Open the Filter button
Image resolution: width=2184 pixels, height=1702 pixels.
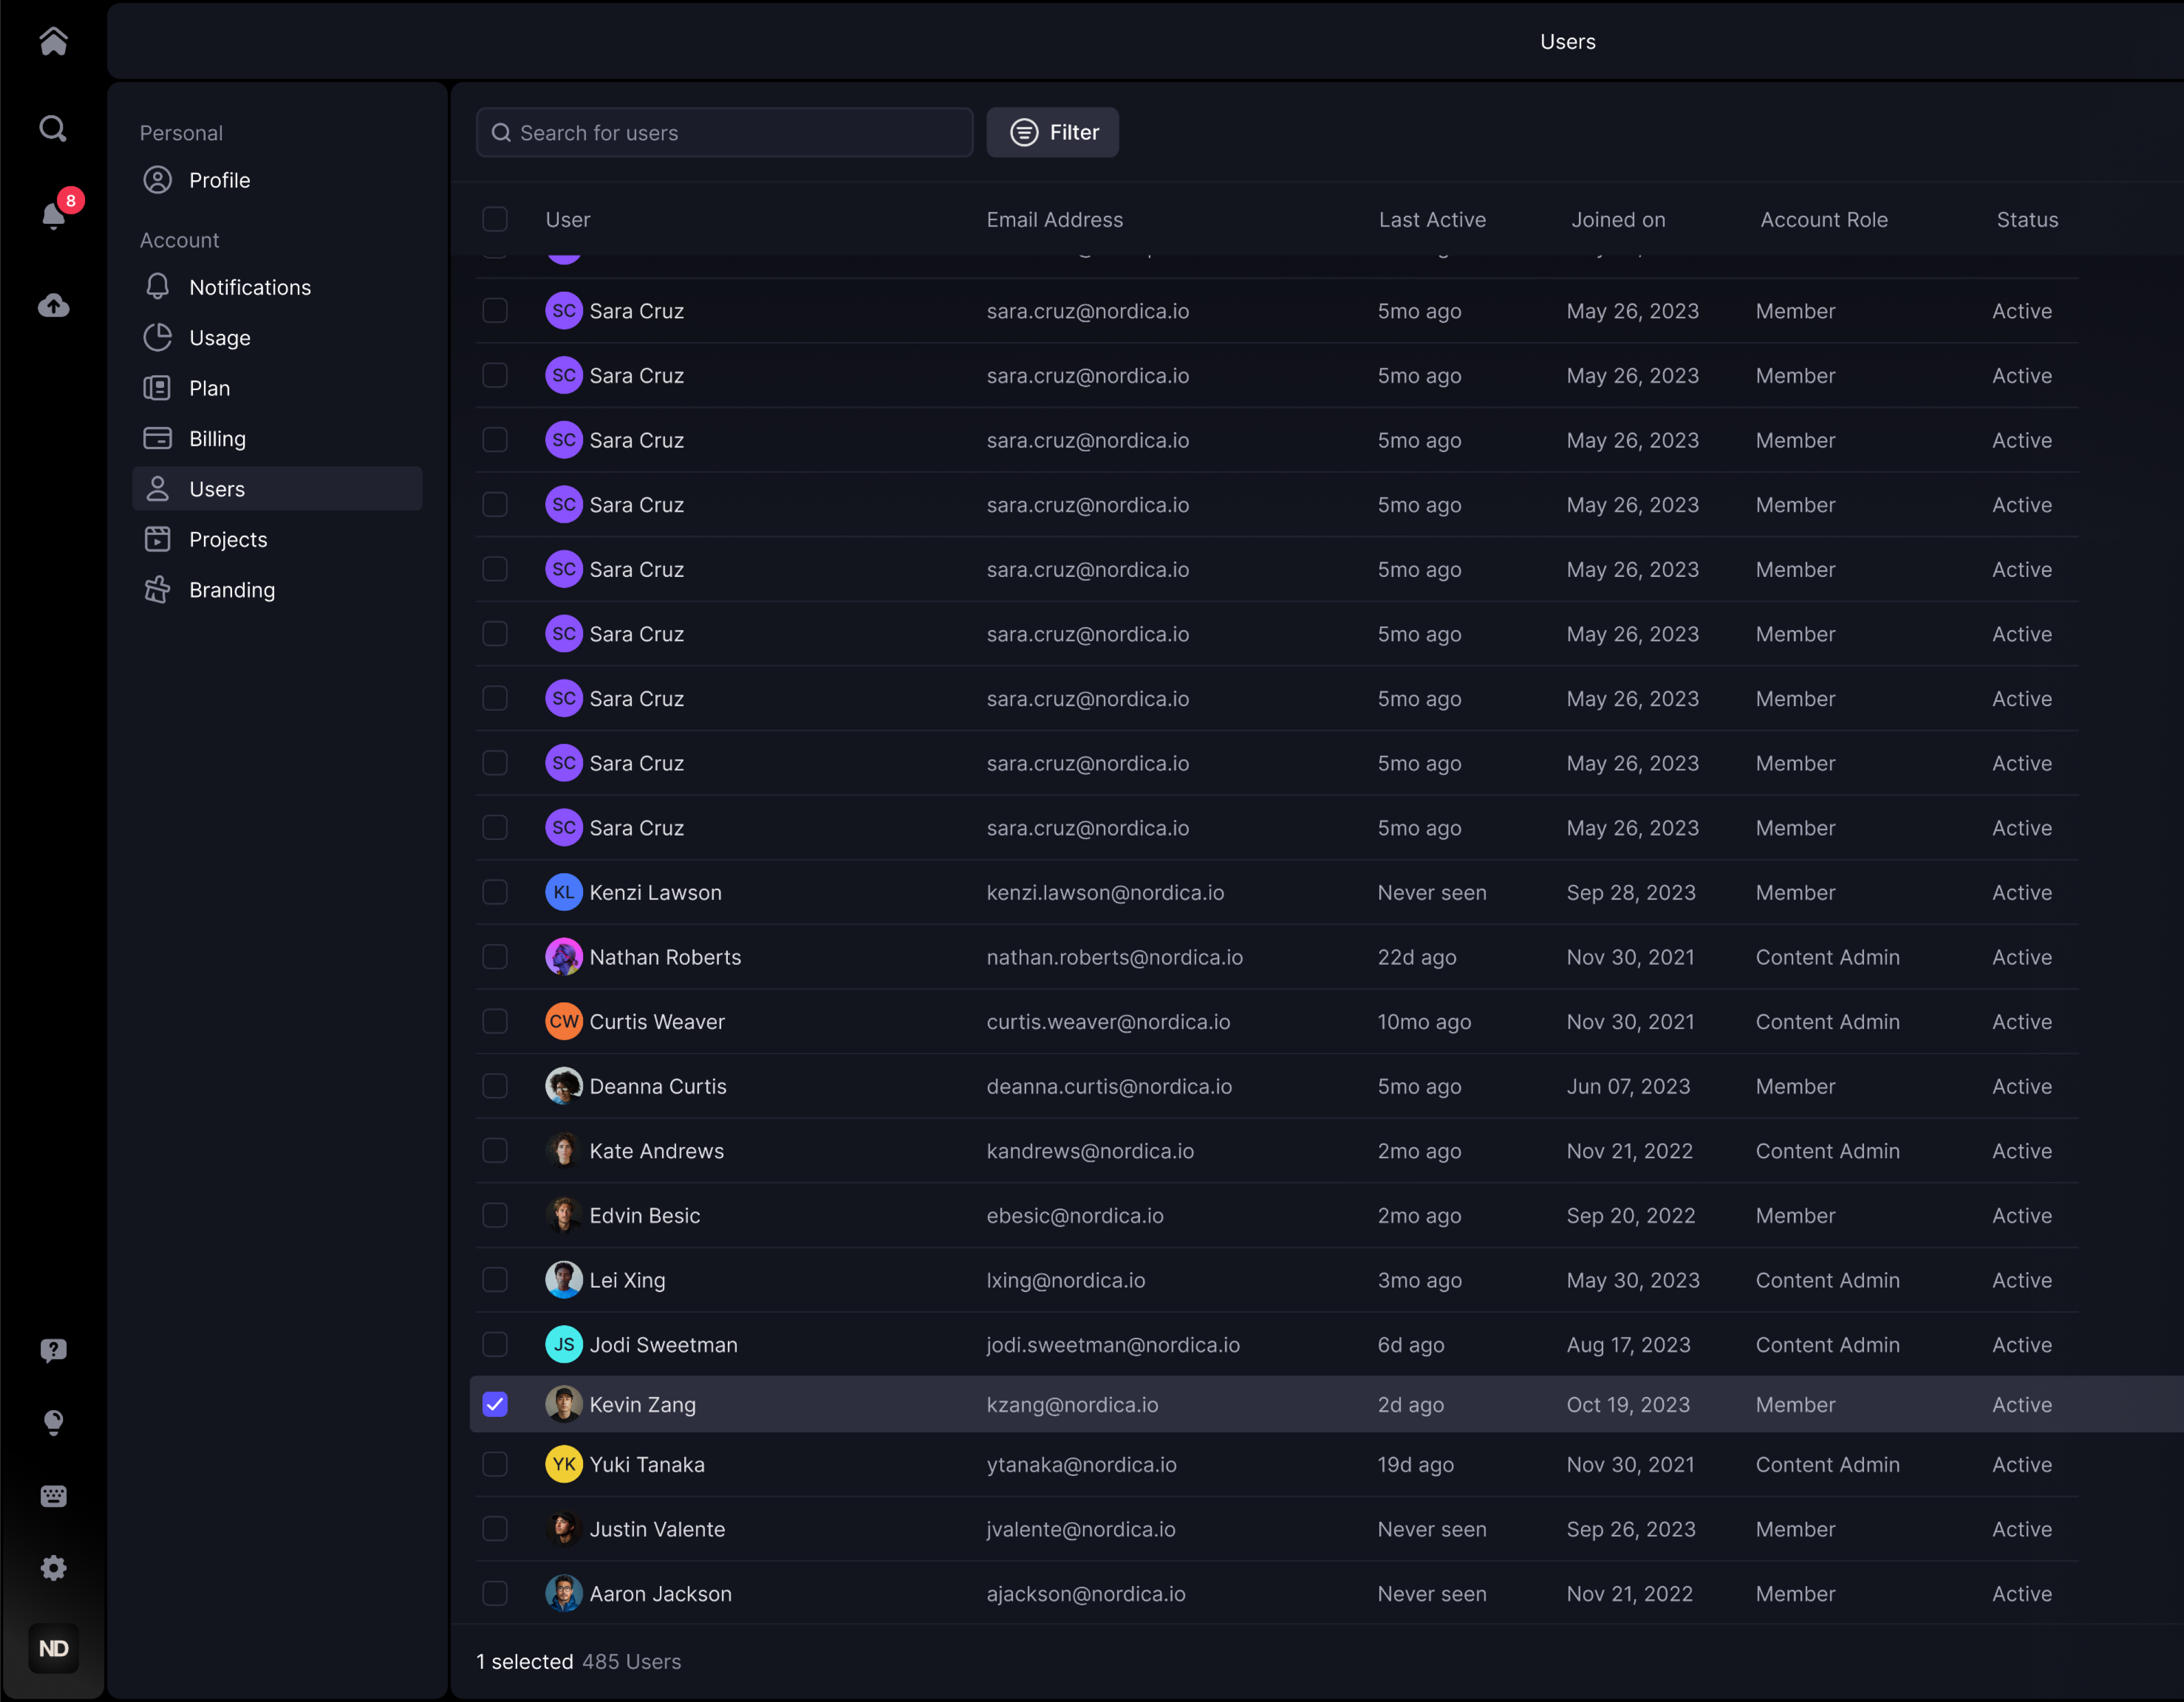click(1052, 132)
